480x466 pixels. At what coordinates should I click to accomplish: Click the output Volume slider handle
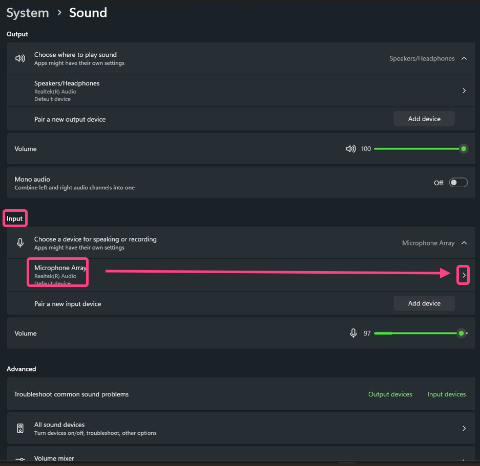(x=464, y=149)
